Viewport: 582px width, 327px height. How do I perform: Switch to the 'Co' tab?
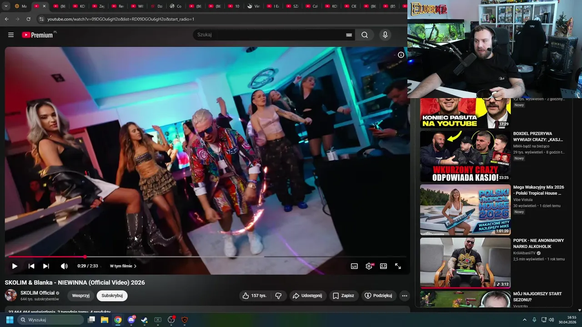[x=176, y=6]
